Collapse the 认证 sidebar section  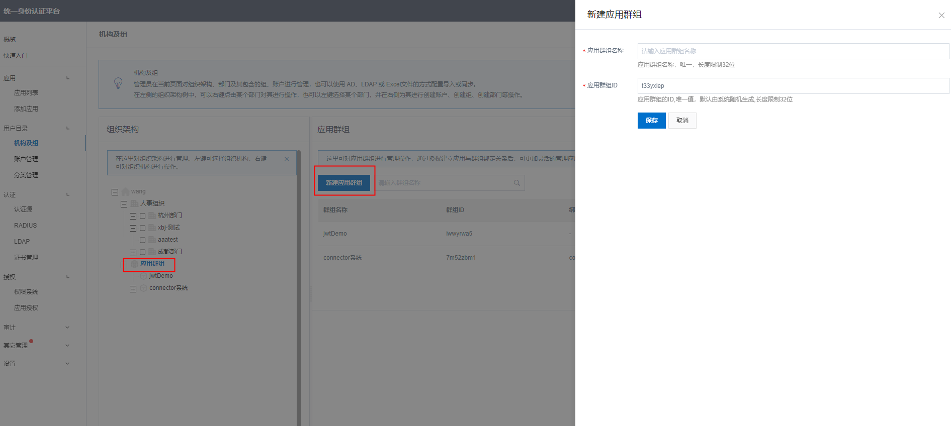pyautogui.click(x=68, y=195)
